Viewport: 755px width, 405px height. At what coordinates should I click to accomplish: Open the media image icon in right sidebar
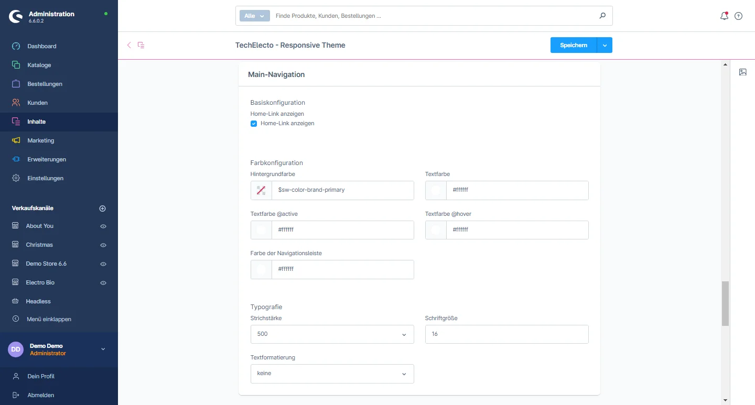click(742, 72)
